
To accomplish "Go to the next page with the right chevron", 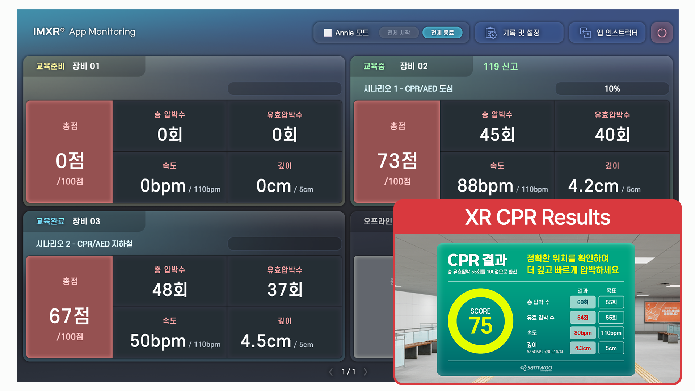I will click(x=366, y=372).
